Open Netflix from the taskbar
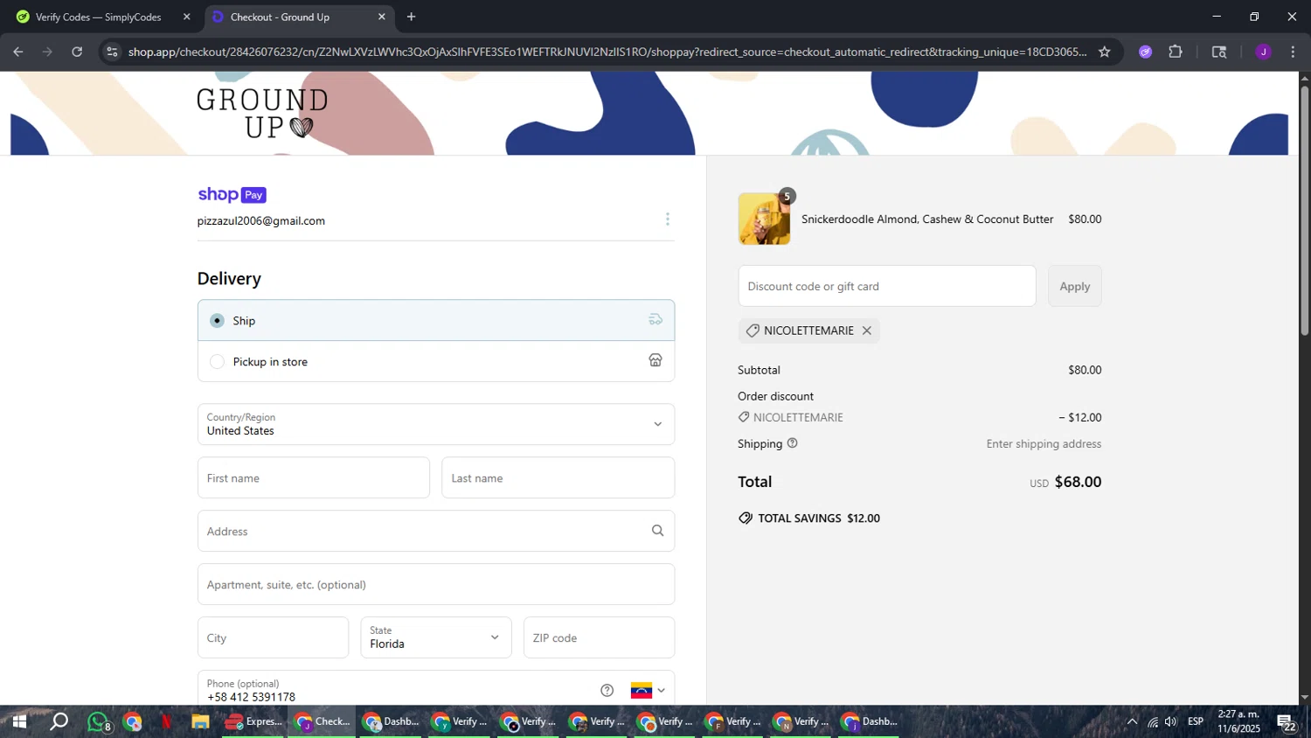Image resolution: width=1311 pixels, height=738 pixels. click(x=166, y=721)
